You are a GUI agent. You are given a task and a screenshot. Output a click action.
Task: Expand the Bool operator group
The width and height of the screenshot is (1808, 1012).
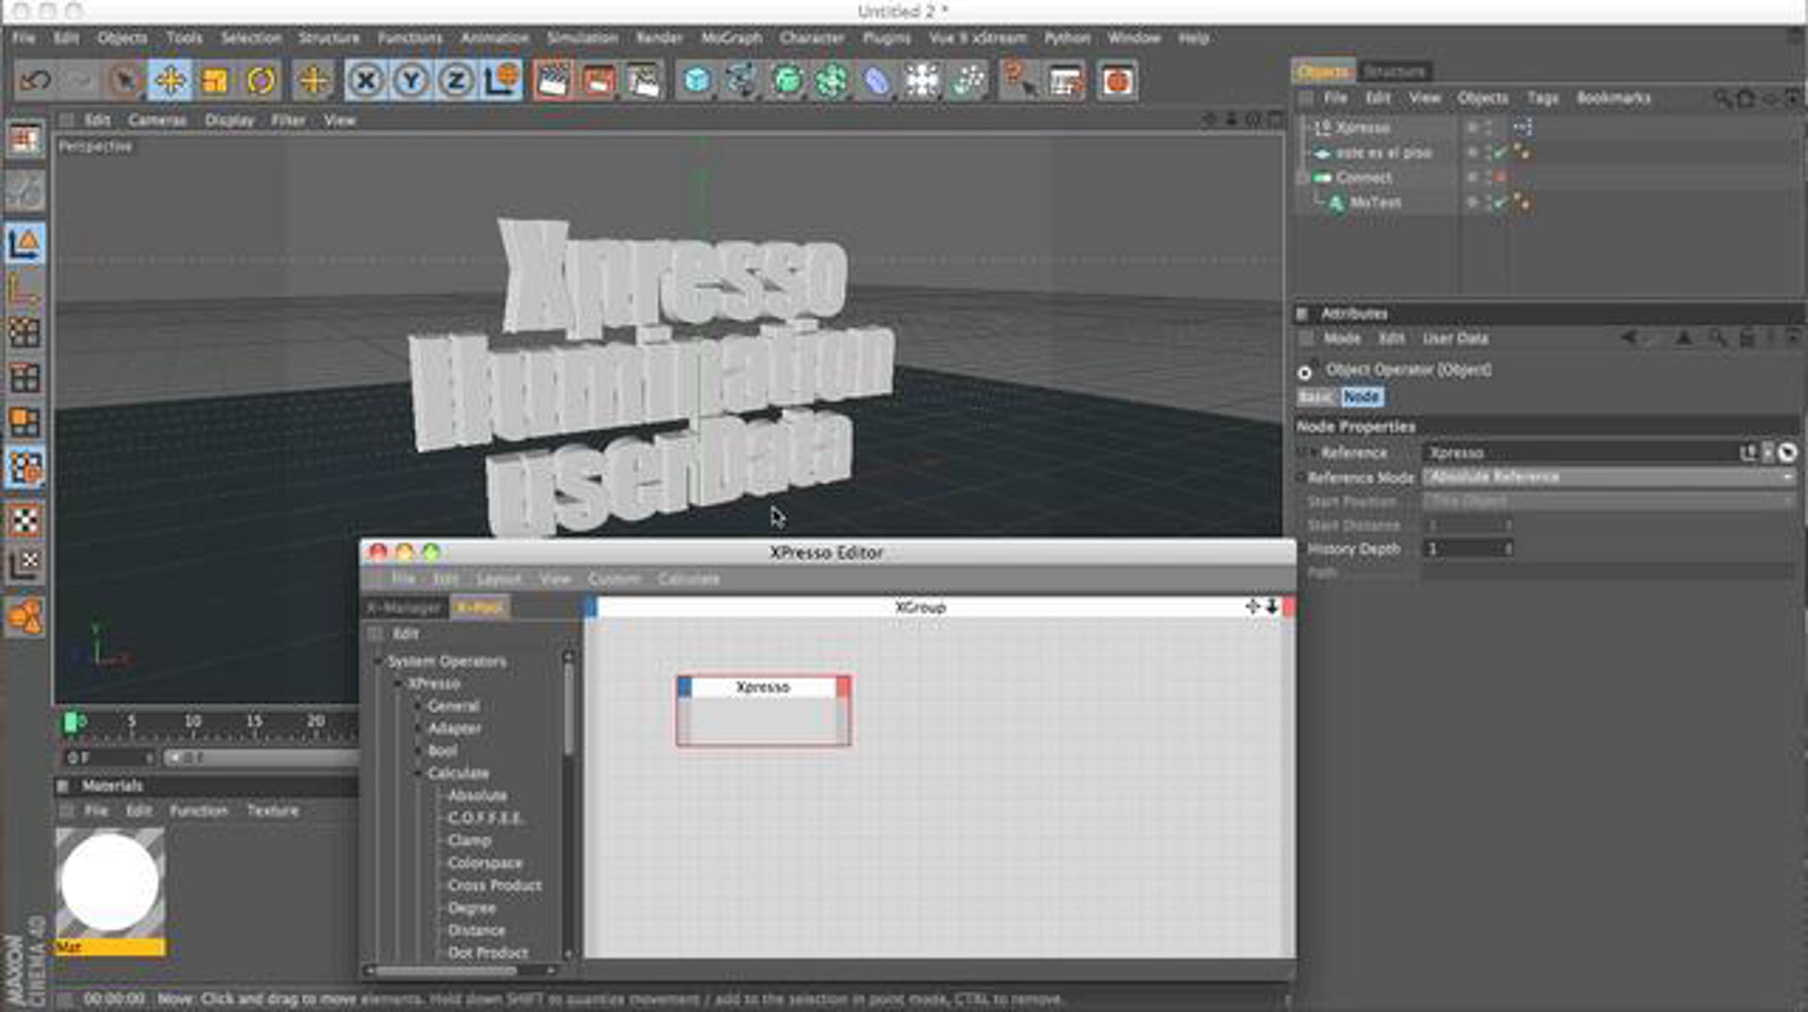point(418,751)
